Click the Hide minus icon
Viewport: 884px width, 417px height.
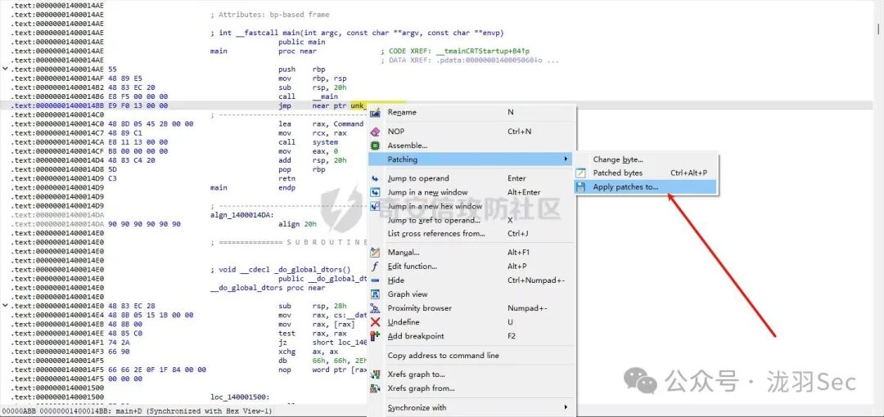click(x=375, y=280)
